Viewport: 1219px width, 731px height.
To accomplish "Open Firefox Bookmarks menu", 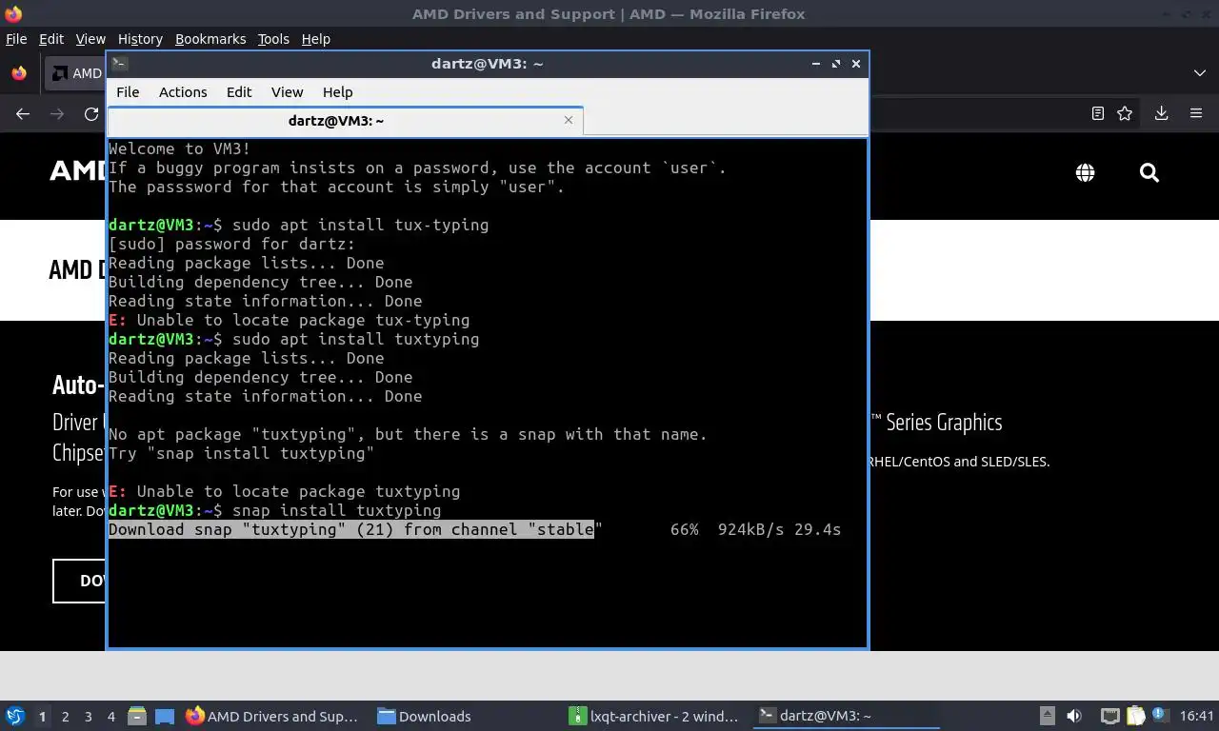I will 210,39.
